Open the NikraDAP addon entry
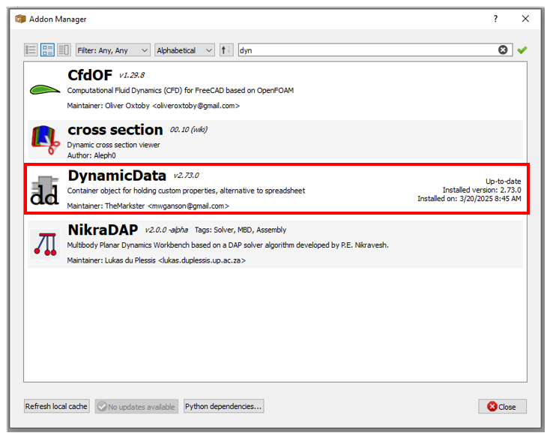This screenshot has height=439, width=550. pyautogui.click(x=275, y=245)
